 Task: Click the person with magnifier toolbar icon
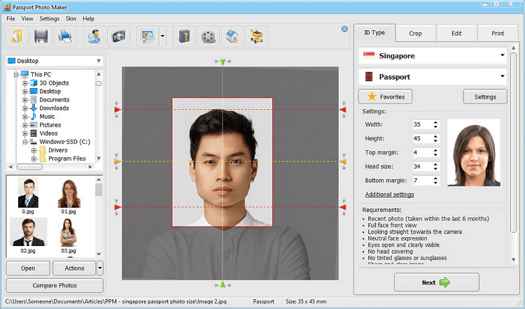point(94,36)
